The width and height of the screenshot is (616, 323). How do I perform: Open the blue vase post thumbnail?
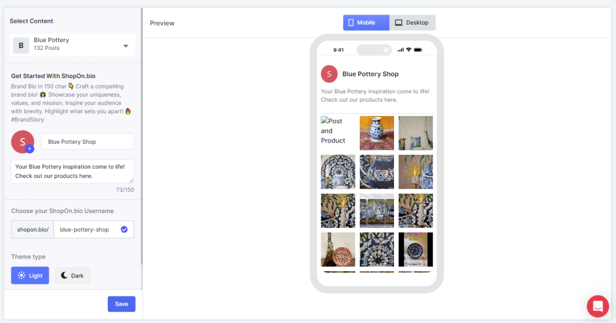pyautogui.click(x=377, y=133)
